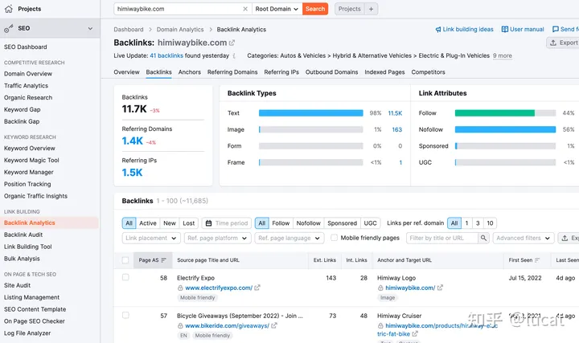Click the First Seen sort icon

click(537, 260)
